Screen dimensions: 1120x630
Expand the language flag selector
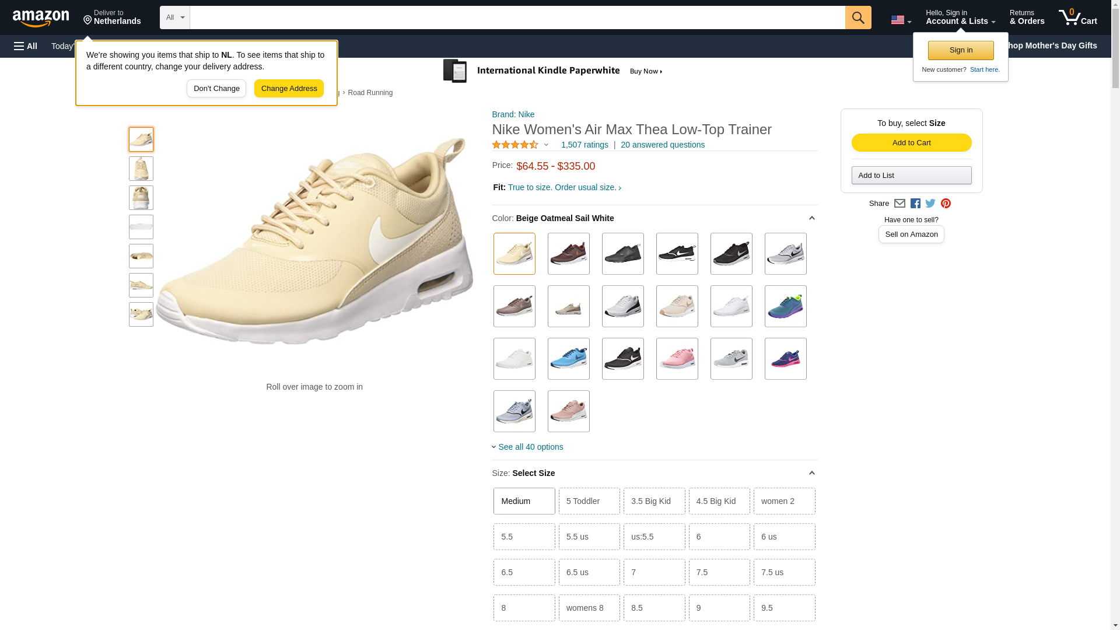tap(901, 20)
